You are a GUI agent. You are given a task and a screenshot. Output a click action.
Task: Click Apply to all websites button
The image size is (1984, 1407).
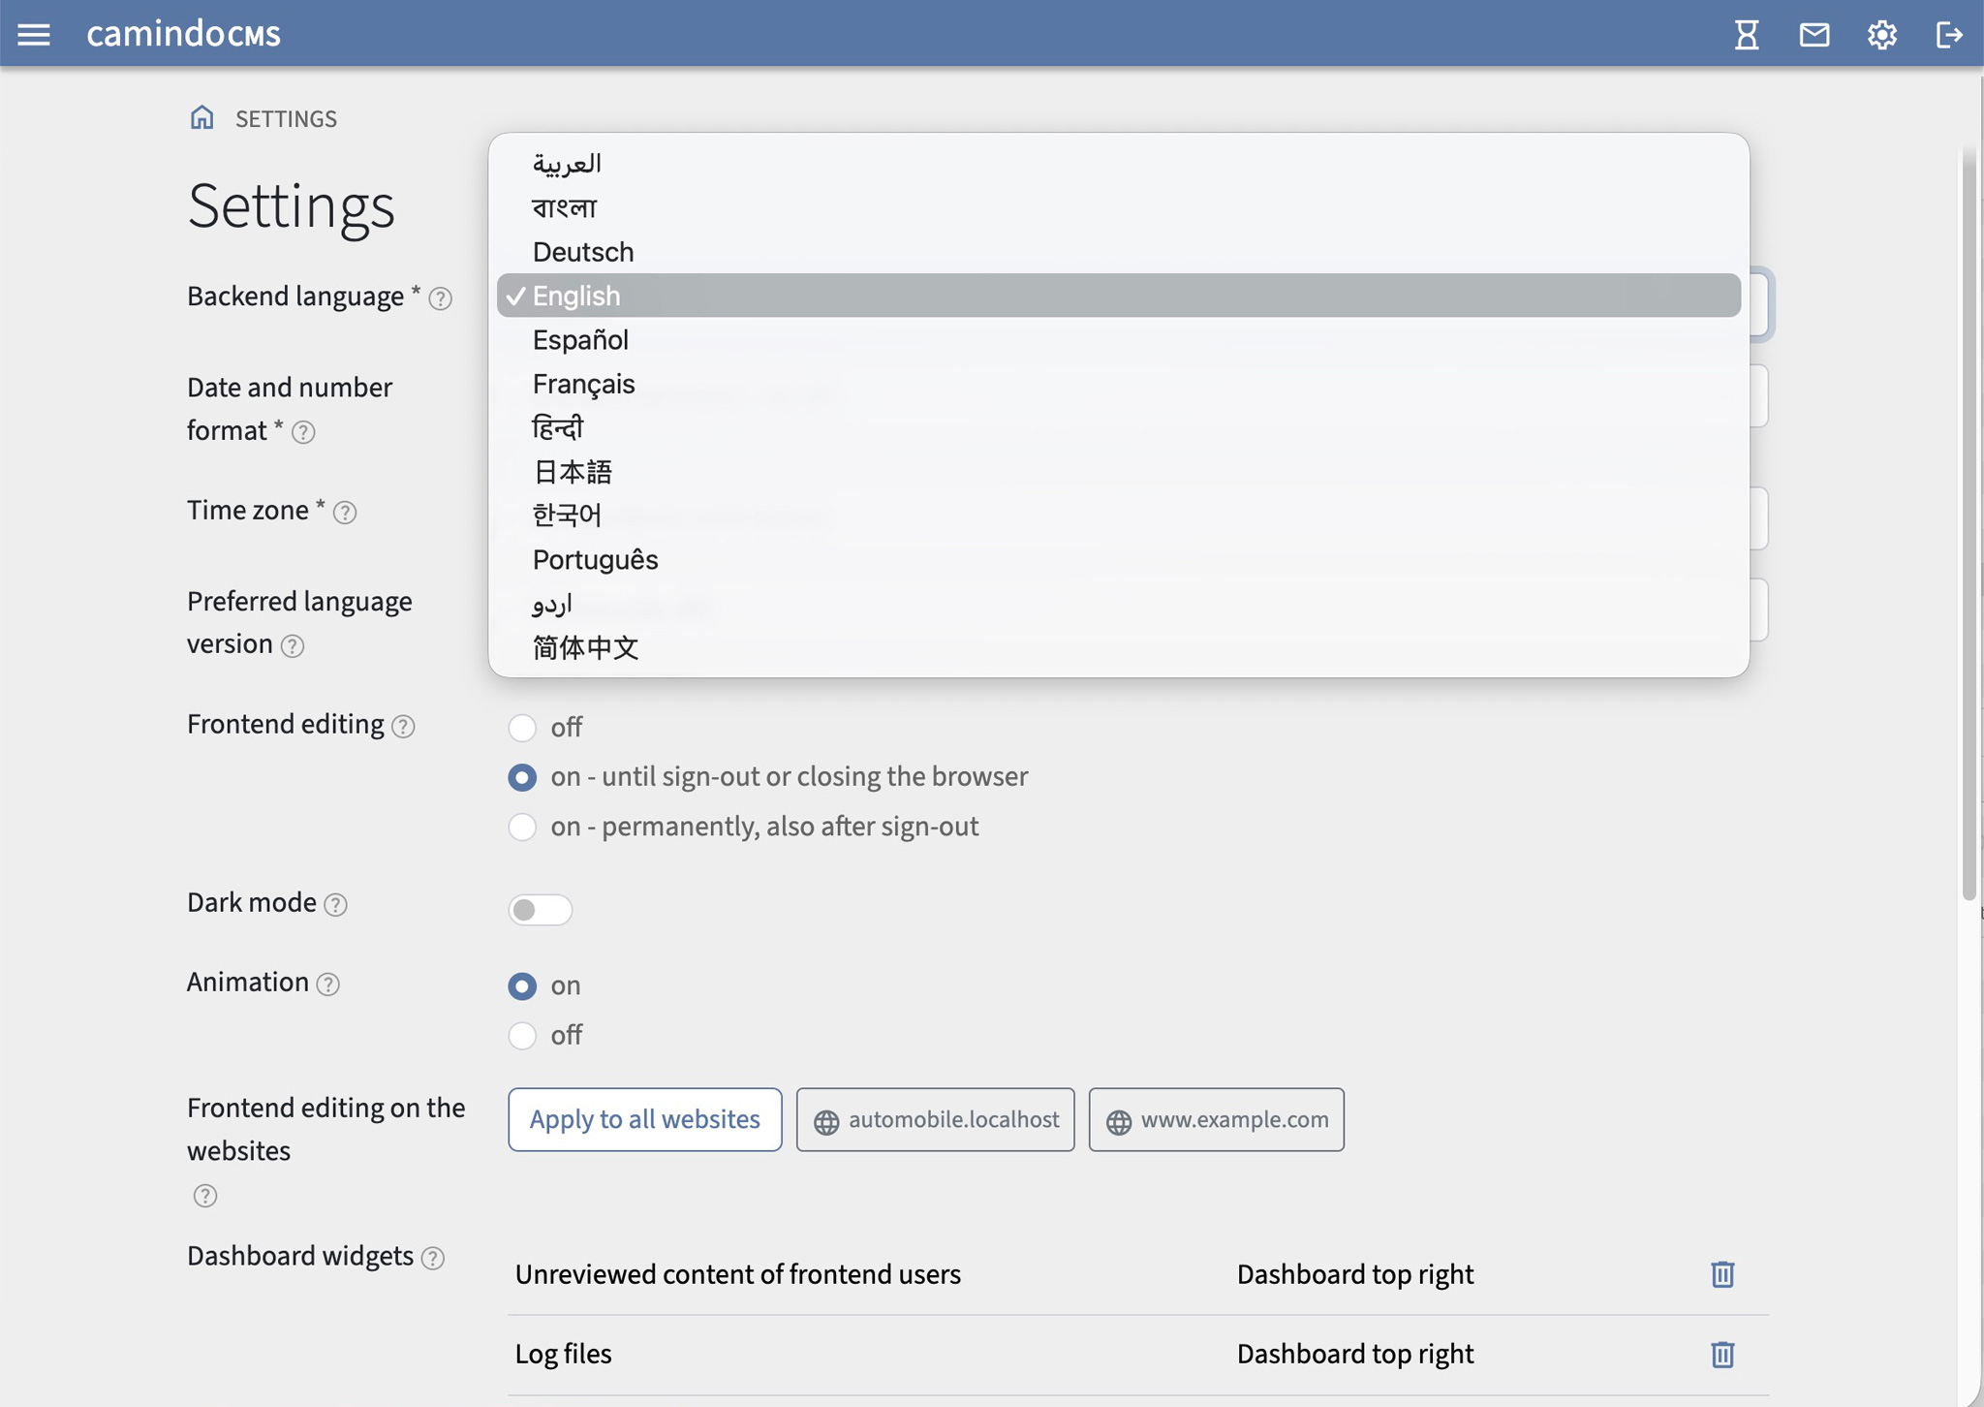pos(645,1119)
